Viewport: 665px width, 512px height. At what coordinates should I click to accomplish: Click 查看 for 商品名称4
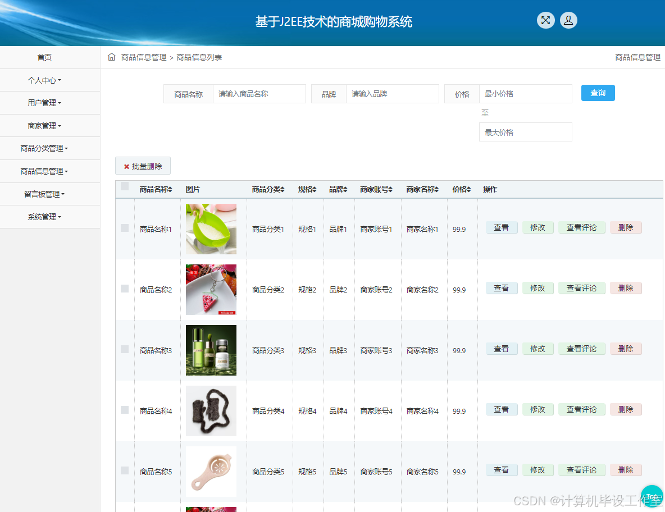(x=502, y=409)
